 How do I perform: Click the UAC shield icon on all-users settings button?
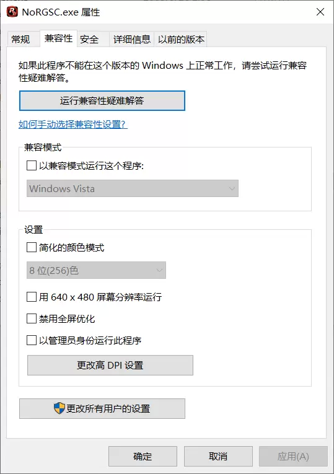coord(59,408)
